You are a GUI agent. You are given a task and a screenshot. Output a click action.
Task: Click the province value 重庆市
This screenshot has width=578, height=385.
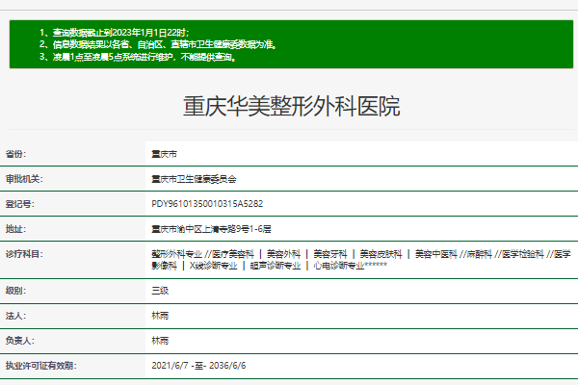pos(164,154)
